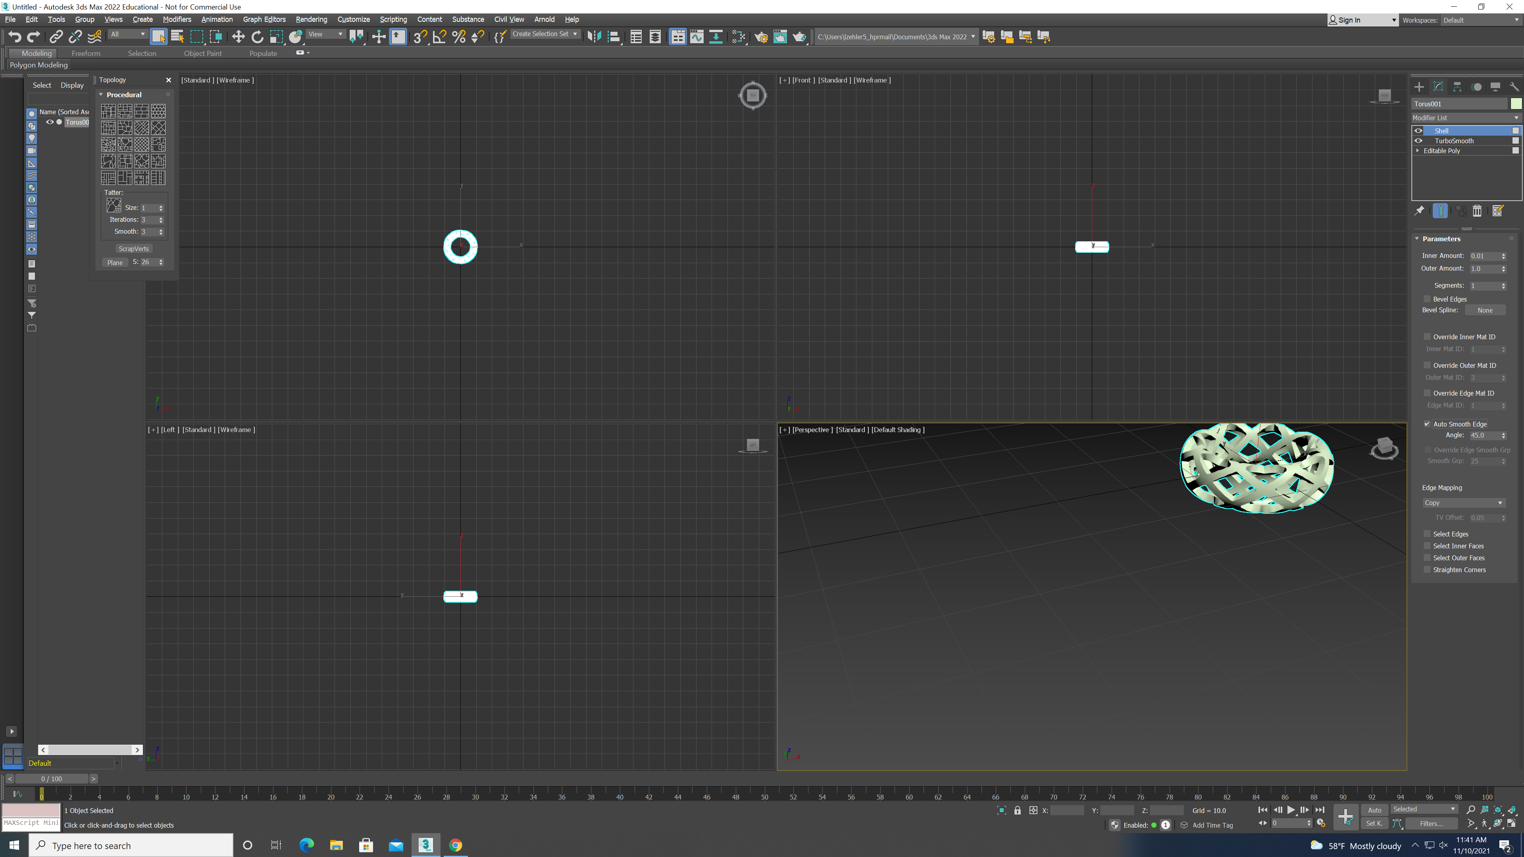Switch to the Freeform ribbon tab
Screen dimensions: 1524x857
(x=87, y=53)
